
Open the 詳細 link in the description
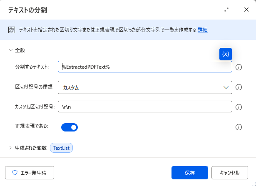coord(203,30)
